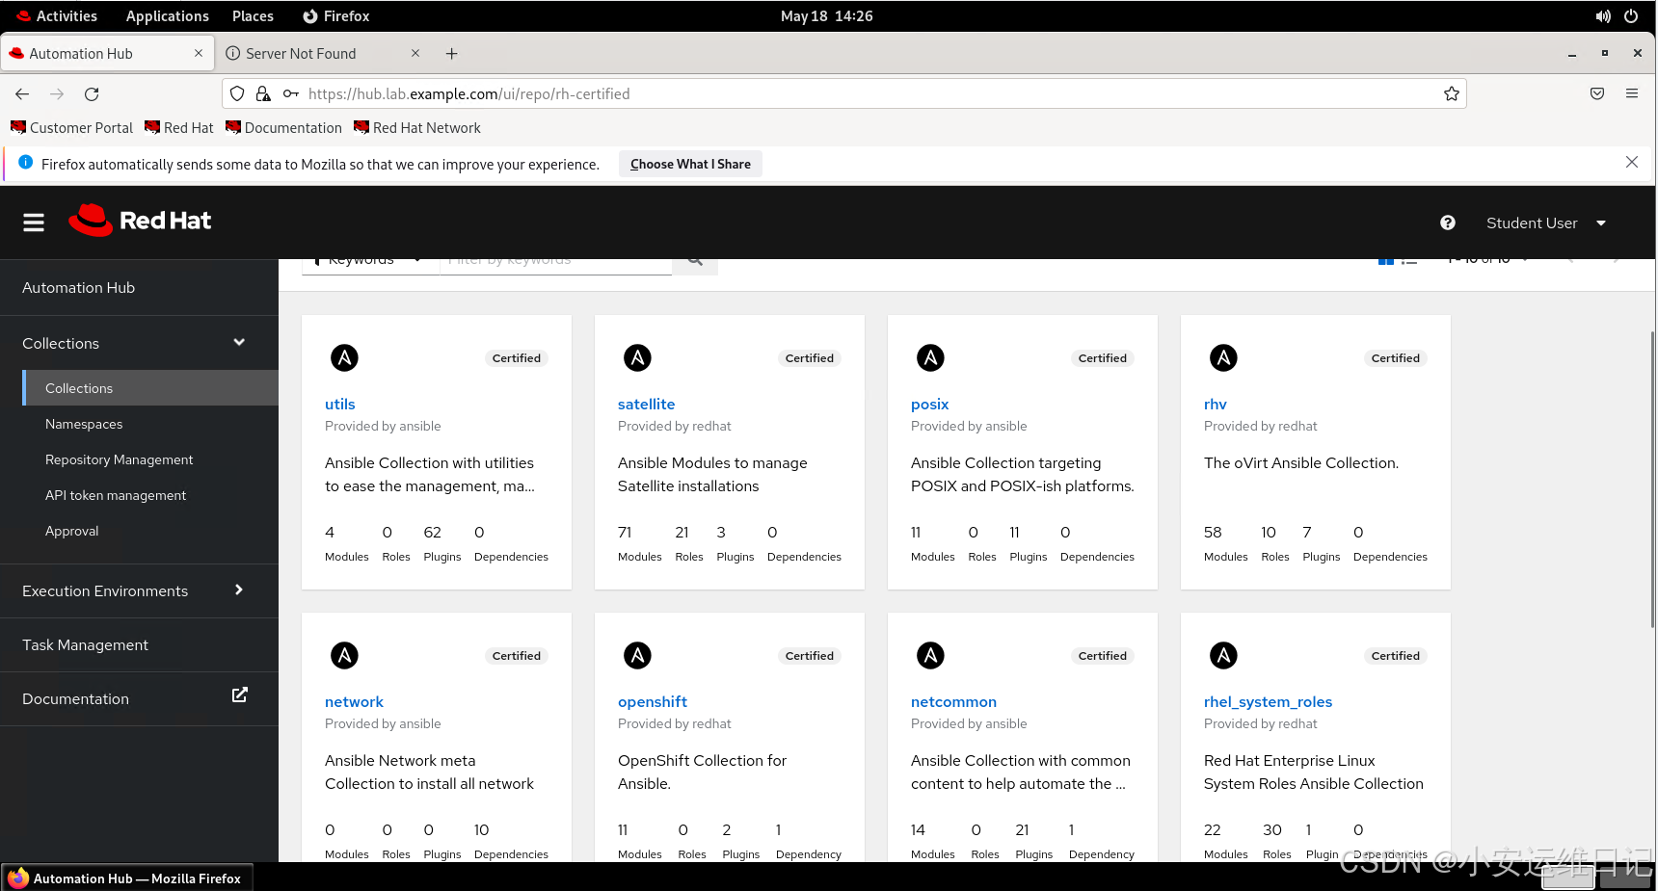The image size is (1658, 891).
Task: Open the Activities overview
Action: 56,15
